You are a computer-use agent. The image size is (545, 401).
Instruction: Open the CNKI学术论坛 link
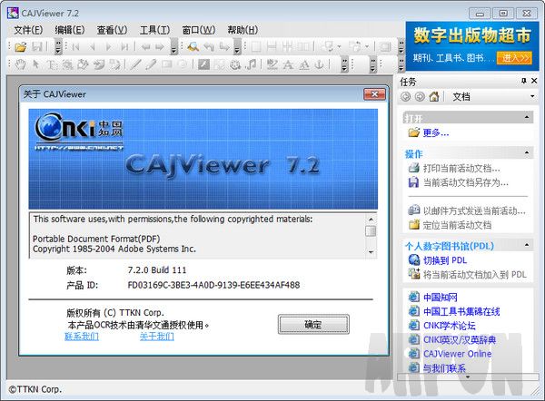click(449, 326)
